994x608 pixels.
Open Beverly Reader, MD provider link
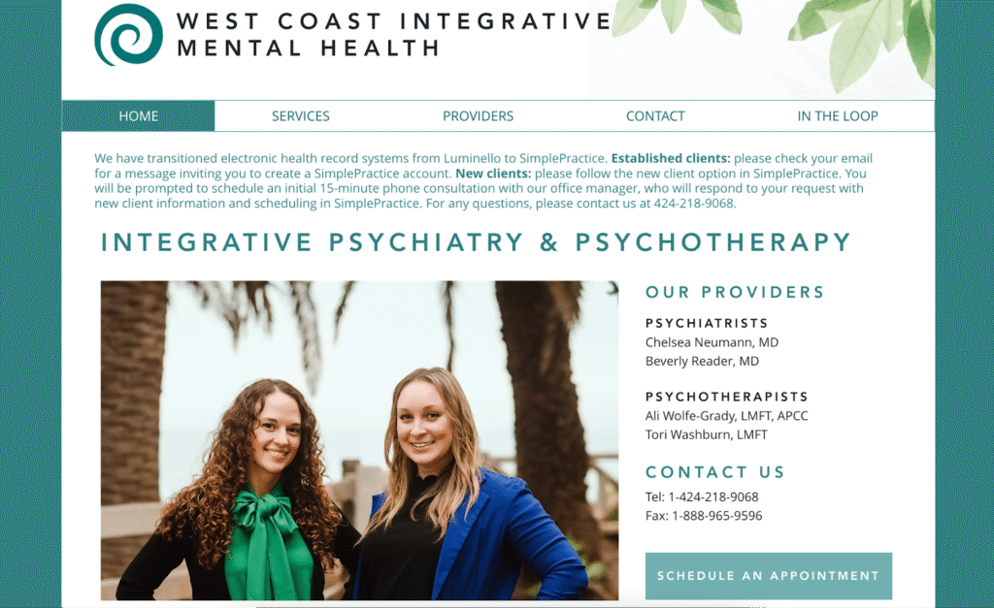tap(702, 361)
